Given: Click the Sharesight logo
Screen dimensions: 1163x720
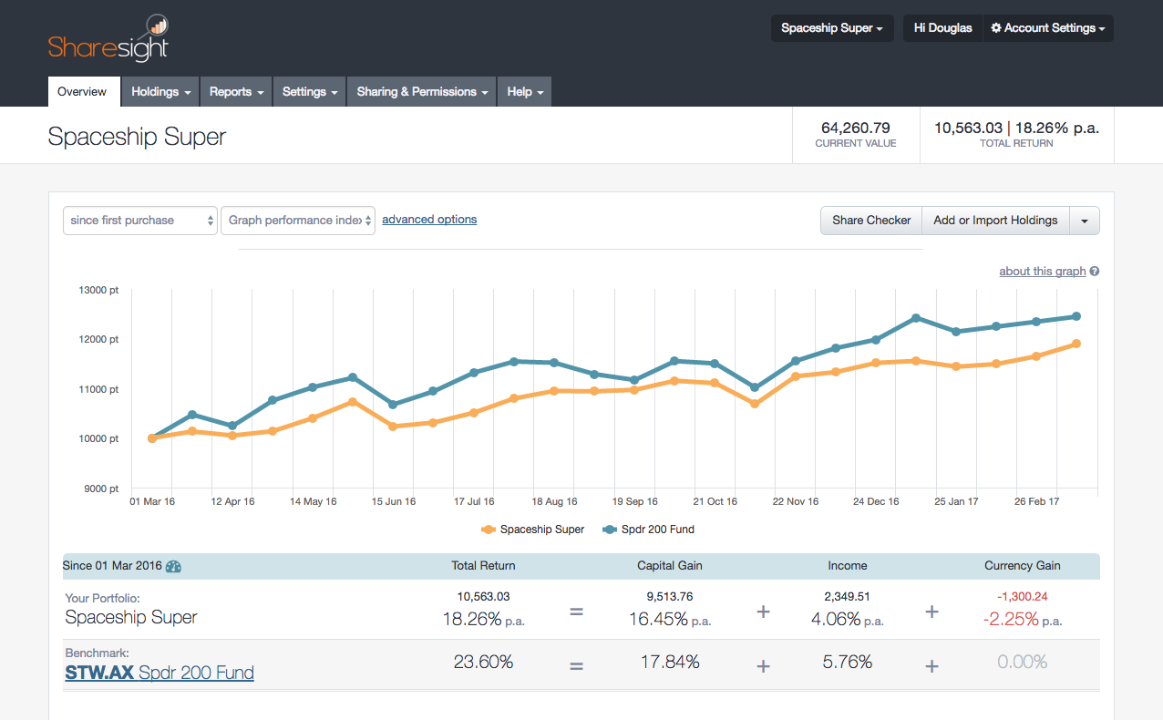Looking at the screenshot, I should [x=108, y=39].
